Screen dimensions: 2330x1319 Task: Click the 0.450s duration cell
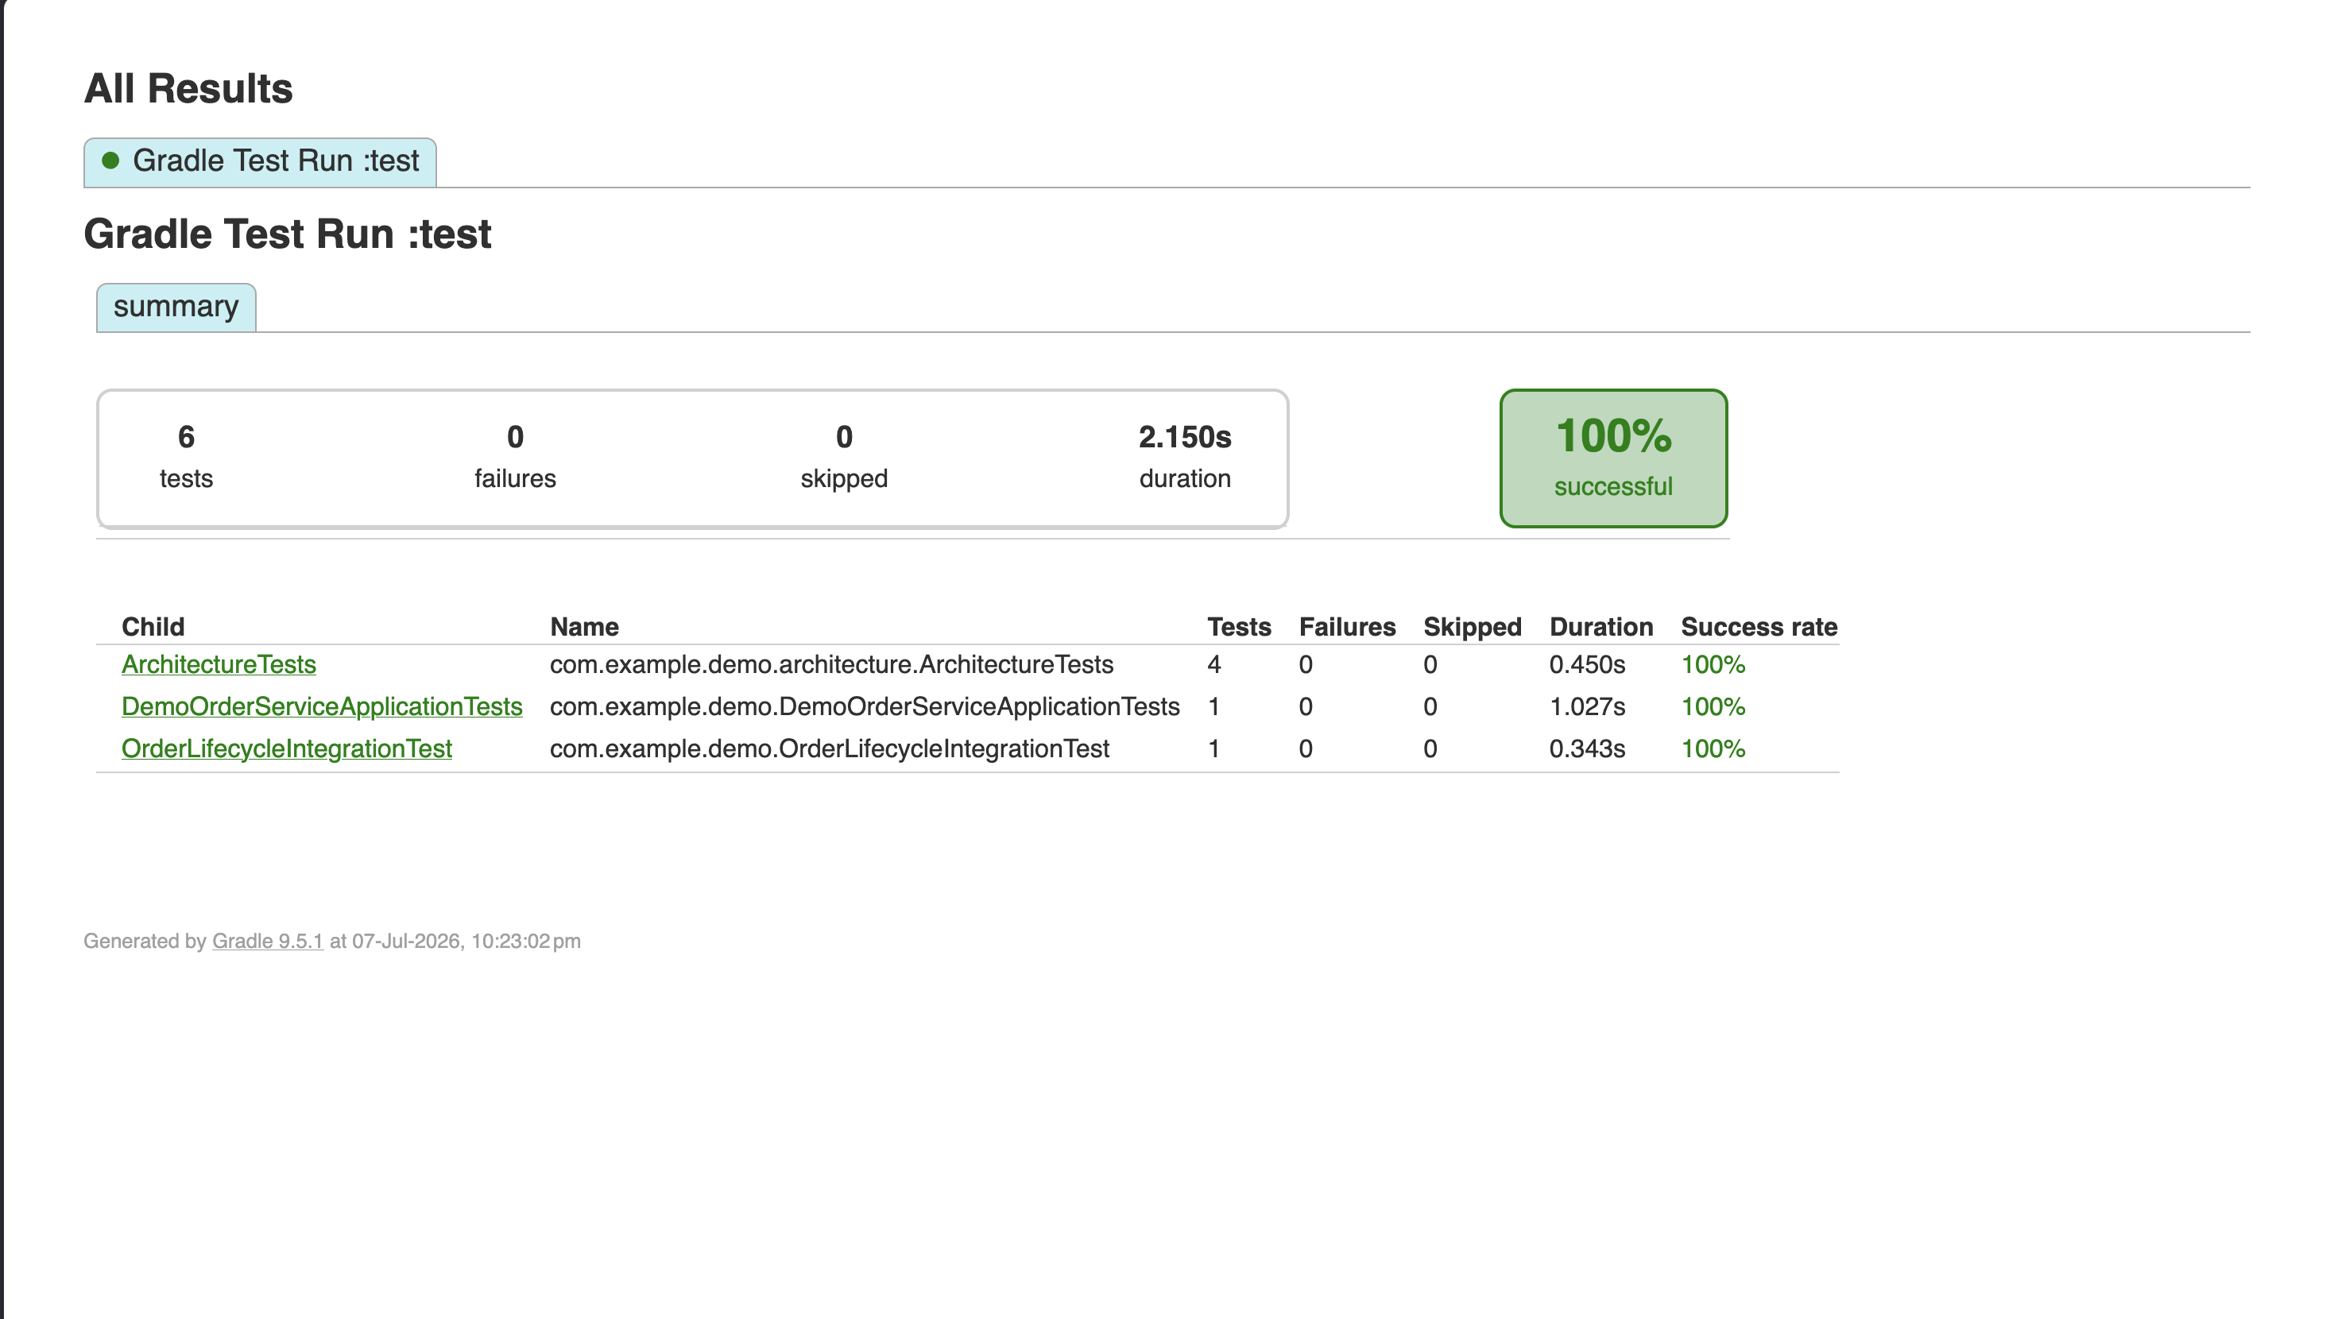(x=1587, y=665)
